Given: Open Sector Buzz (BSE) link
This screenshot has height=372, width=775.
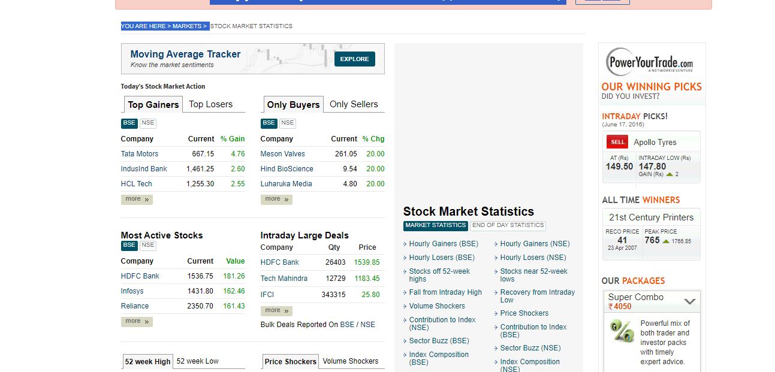Looking at the screenshot, I should 439,341.
